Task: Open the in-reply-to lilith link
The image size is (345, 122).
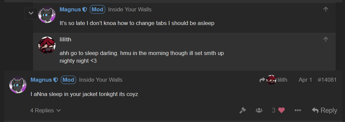Action: (273, 80)
